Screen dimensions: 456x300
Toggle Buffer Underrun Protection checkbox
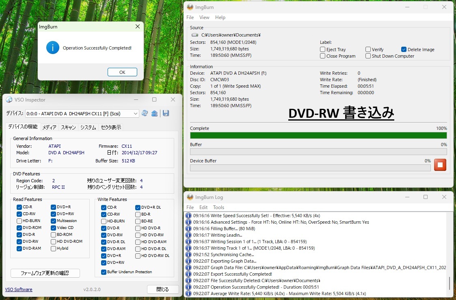point(104,272)
